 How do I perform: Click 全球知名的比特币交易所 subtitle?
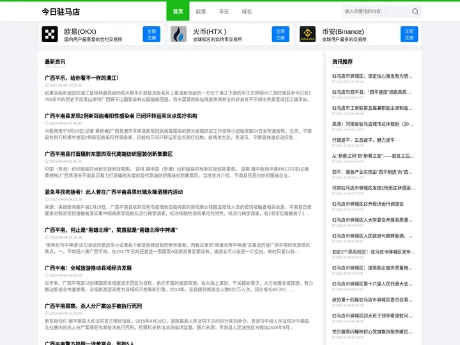tap(217, 40)
